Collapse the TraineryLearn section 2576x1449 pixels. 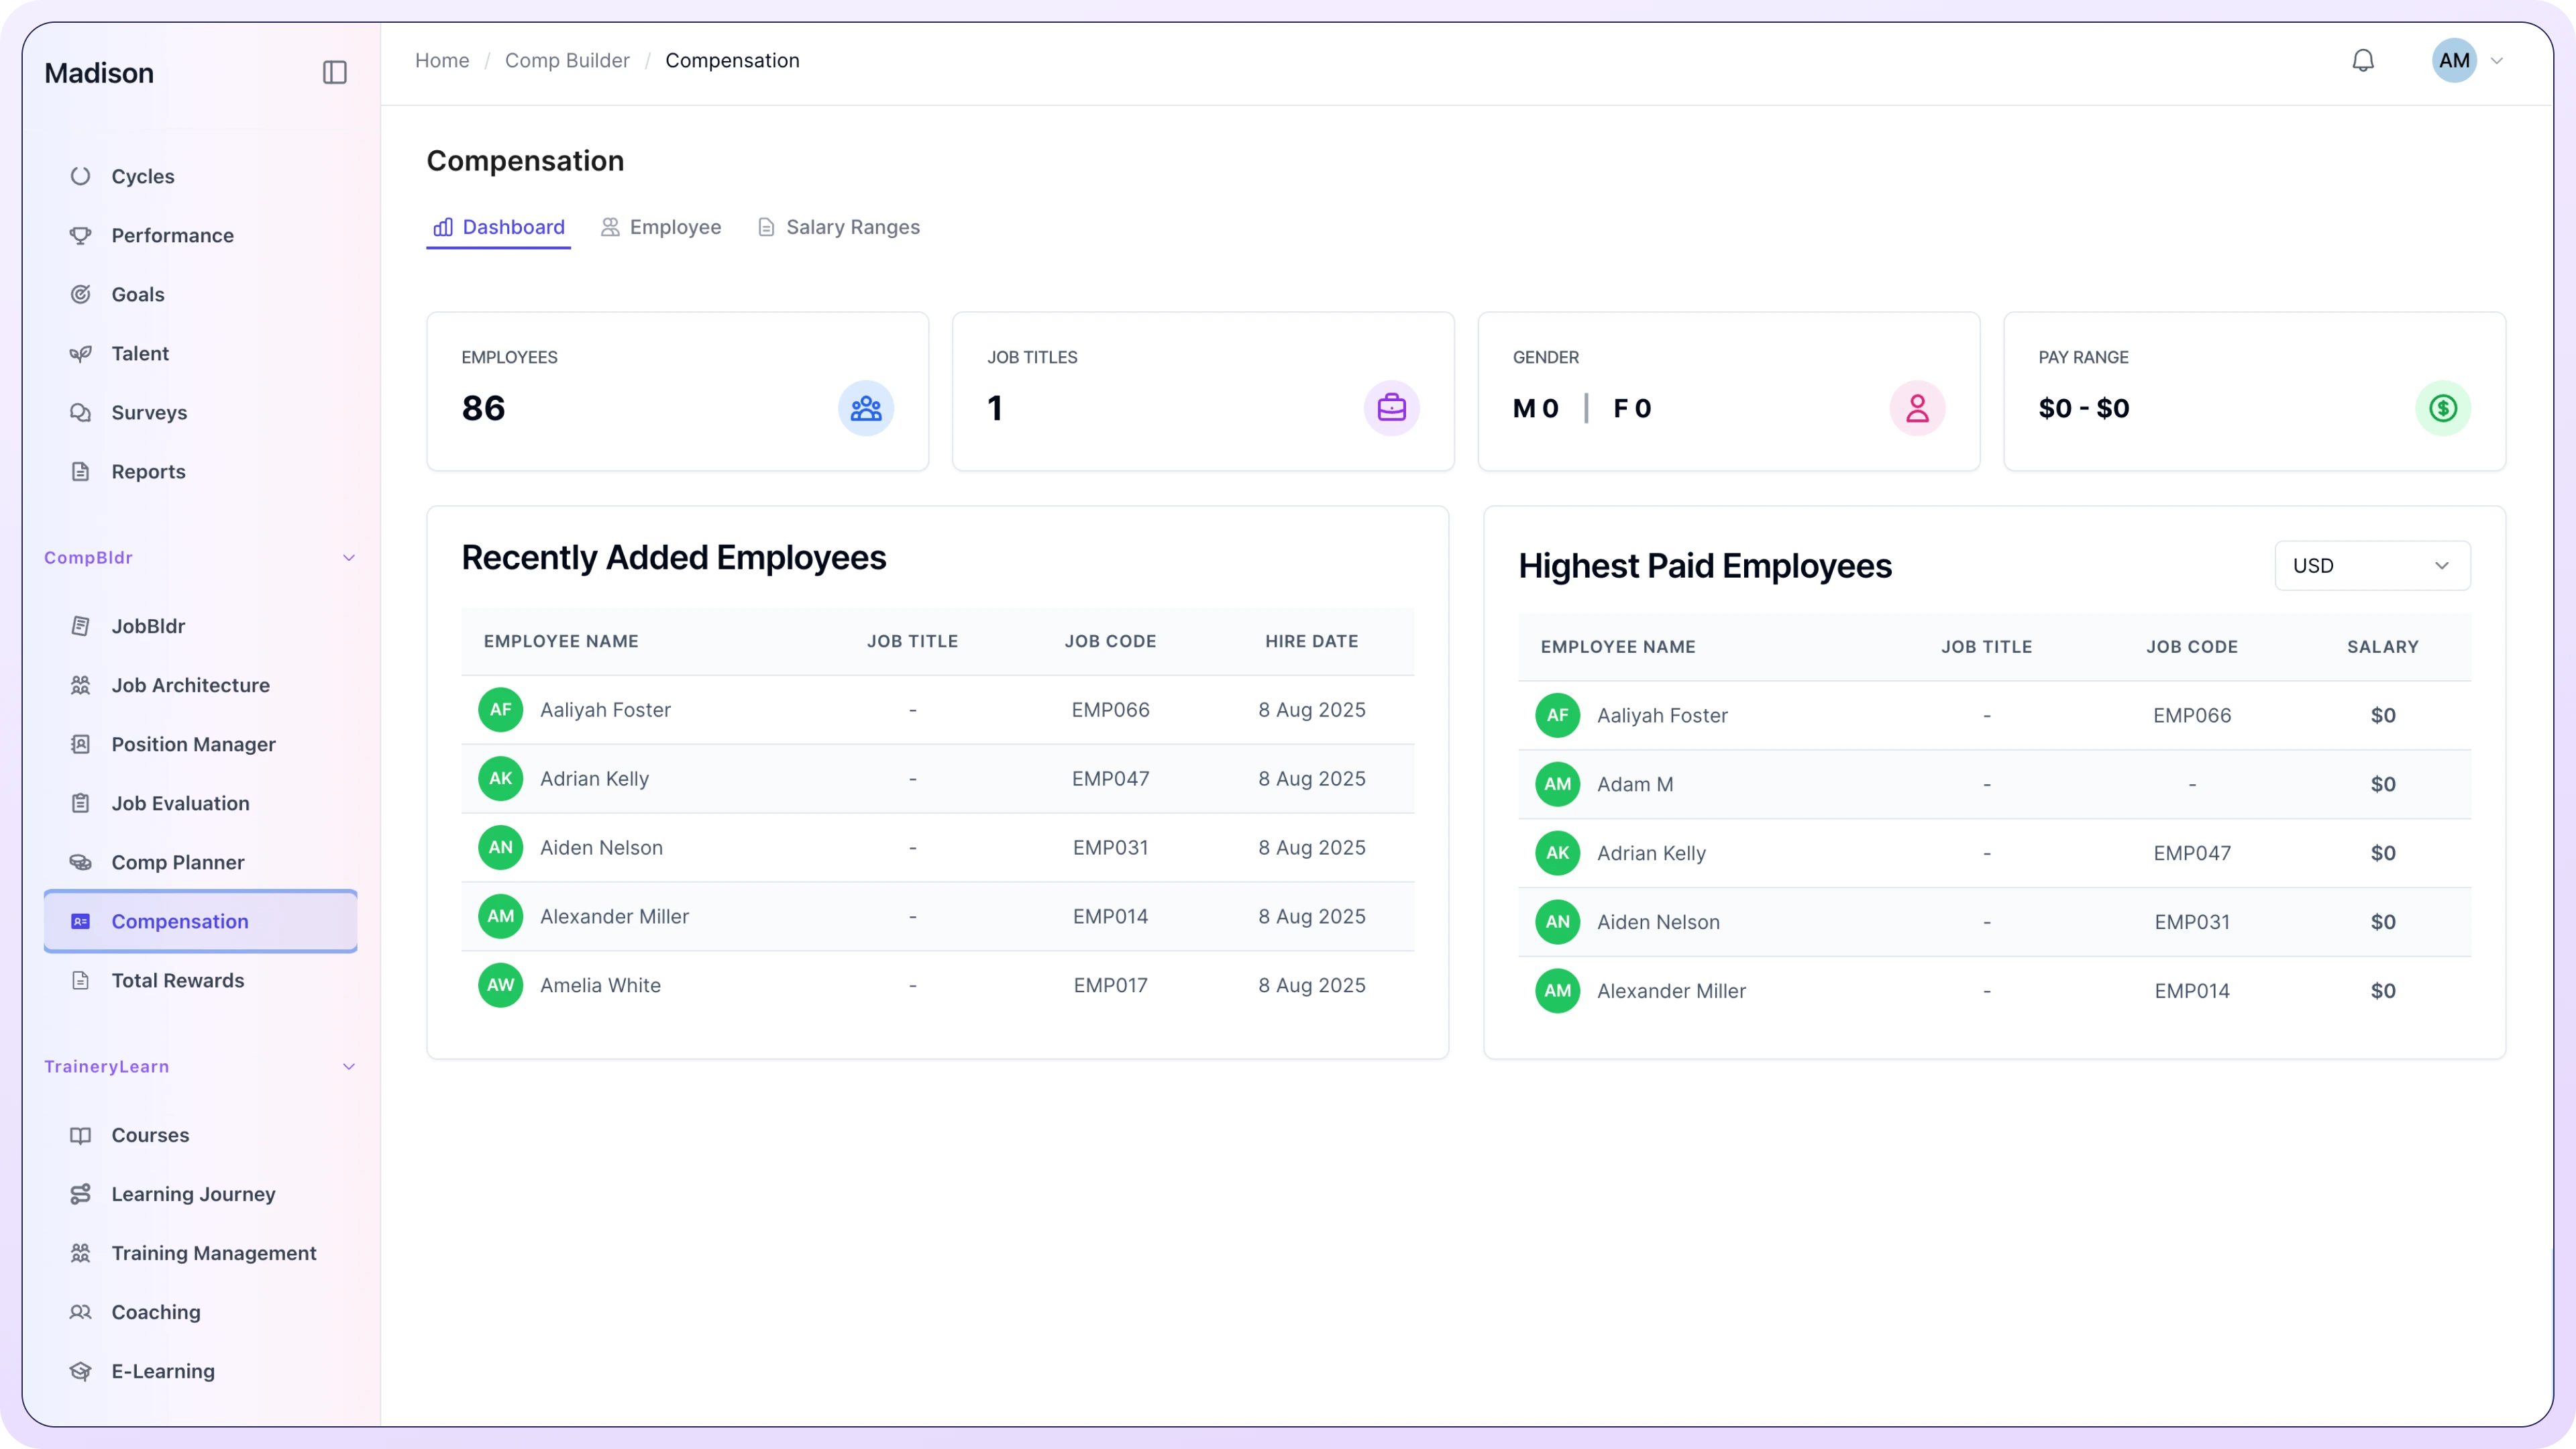coord(348,1067)
